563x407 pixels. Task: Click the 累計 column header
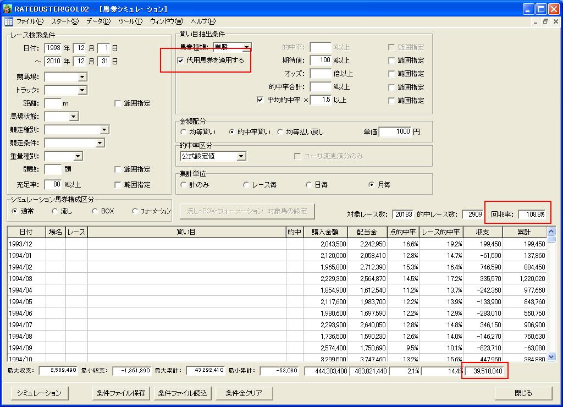pyautogui.click(x=525, y=232)
